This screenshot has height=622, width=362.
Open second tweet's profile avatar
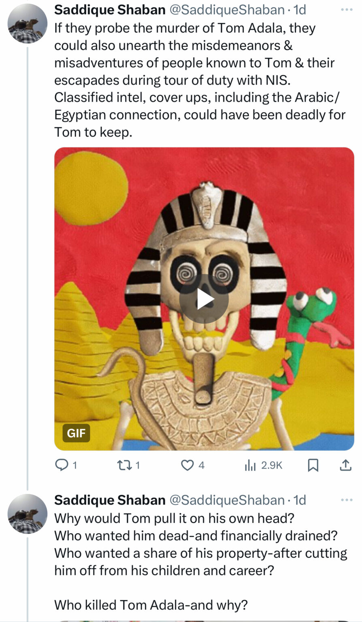point(28,514)
